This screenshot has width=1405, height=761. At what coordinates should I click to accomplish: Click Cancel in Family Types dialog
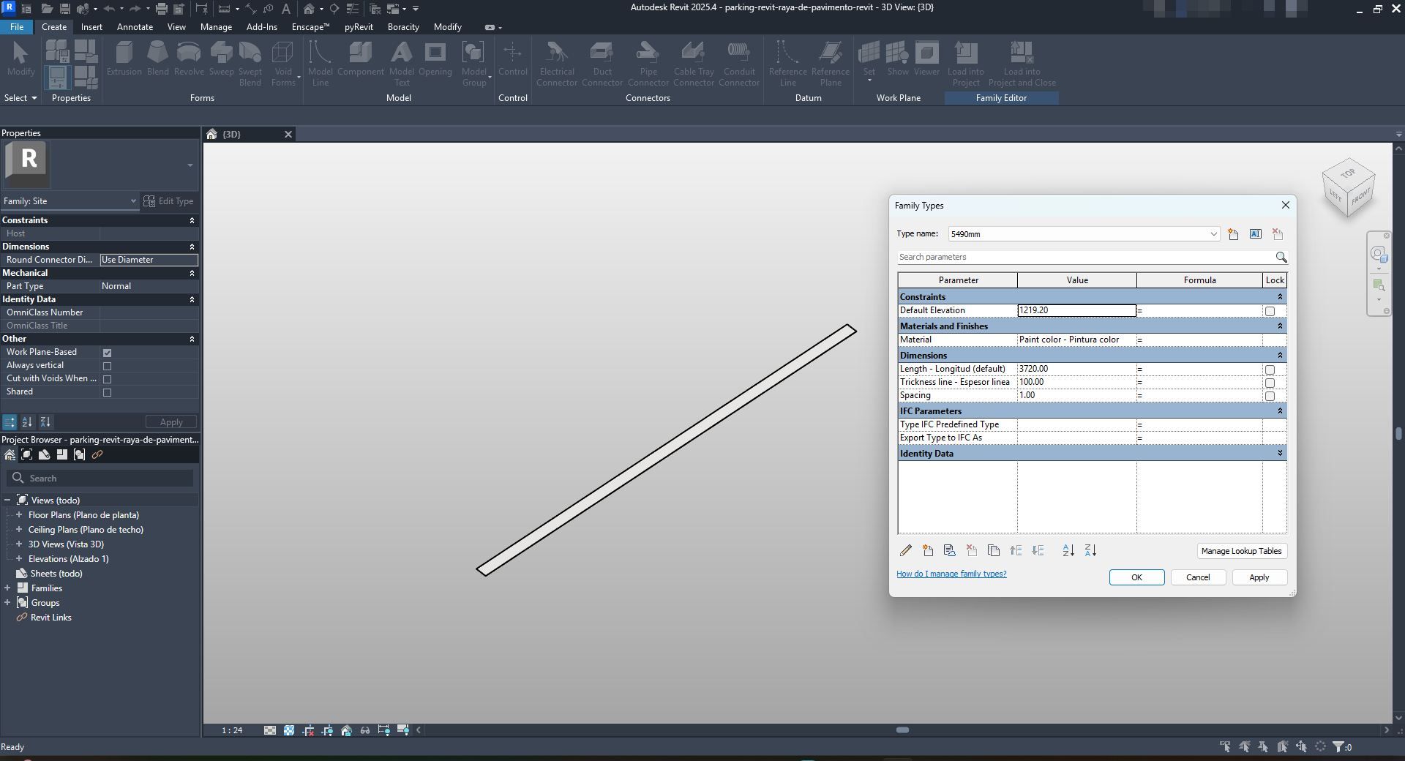click(x=1198, y=577)
